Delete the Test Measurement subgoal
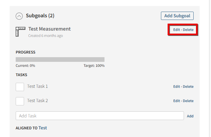 188,30
